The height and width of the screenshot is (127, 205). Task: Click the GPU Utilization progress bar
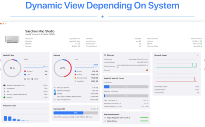126,87
